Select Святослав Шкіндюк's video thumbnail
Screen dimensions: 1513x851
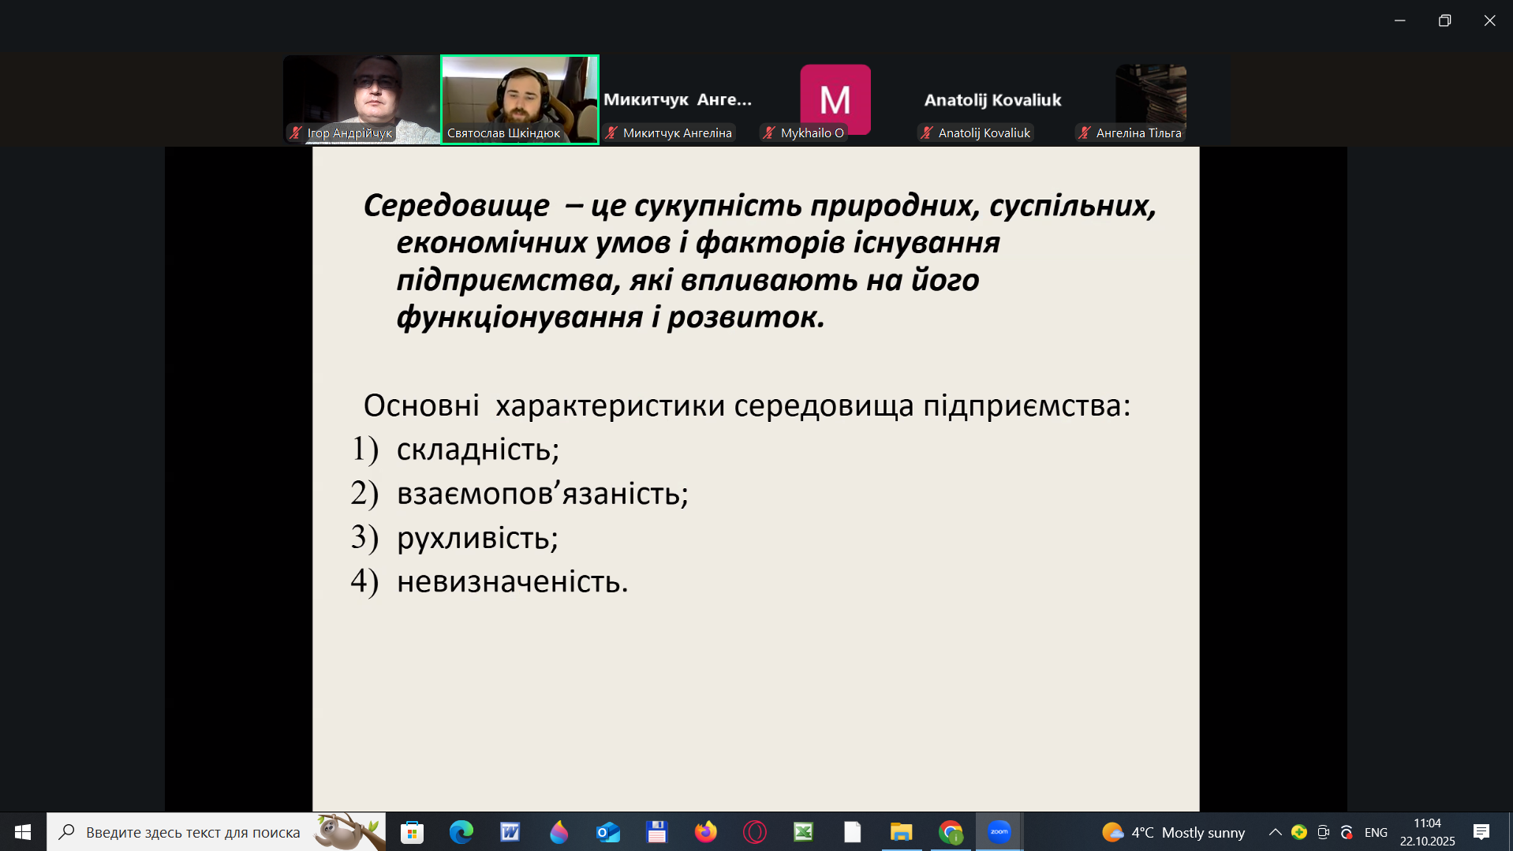pos(519,99)
